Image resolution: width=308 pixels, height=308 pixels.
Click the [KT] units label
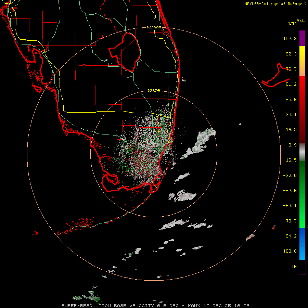point(292,24)
